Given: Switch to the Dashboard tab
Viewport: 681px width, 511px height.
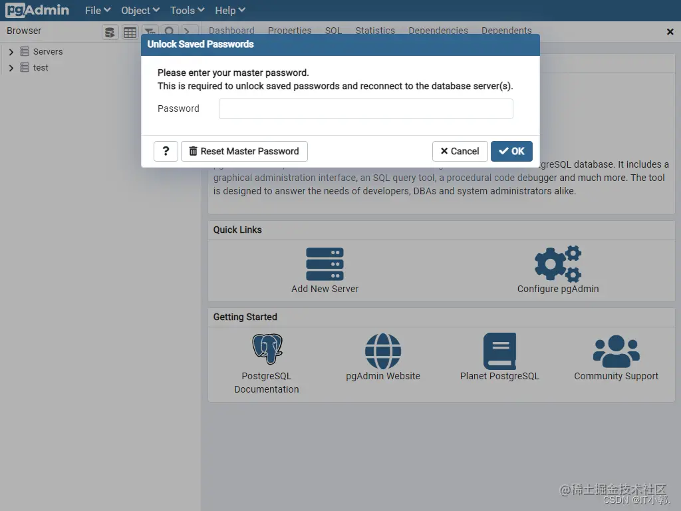Looking at the screenshot, I should tap(231, 30).
